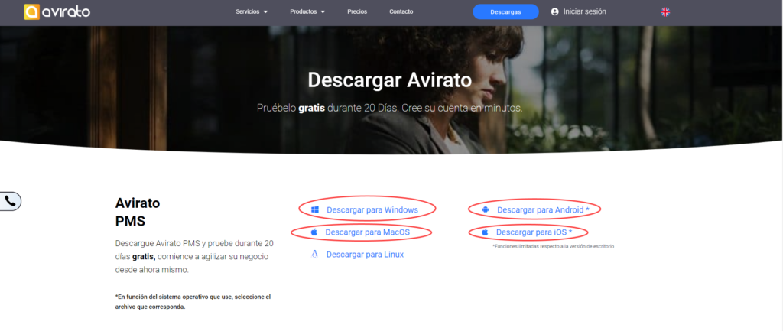
Task: Select Descargar para Windows link
Action: coord(372,209)
